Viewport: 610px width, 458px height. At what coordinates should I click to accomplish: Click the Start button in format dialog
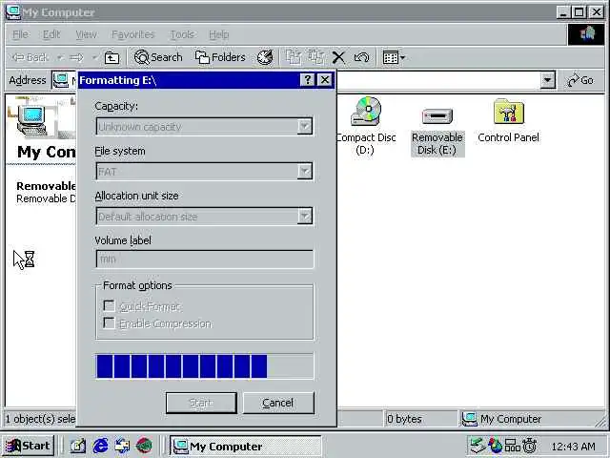pos(201,403)
